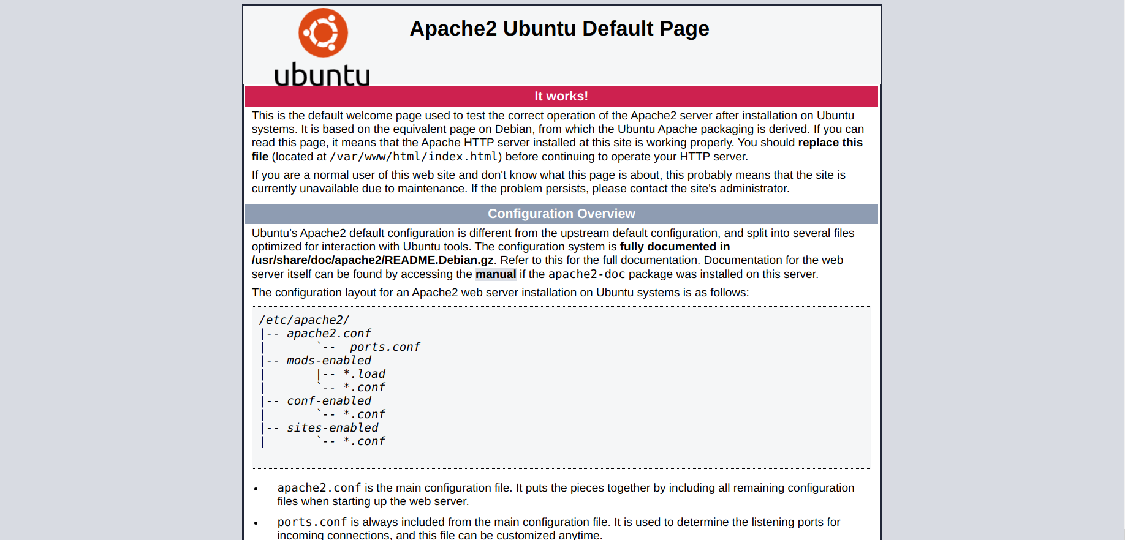Image resolution: width=1125 pixels, height=540 pixels.
Task: Click ports.conf in the second bullet
Action: [x=312, y=522]
